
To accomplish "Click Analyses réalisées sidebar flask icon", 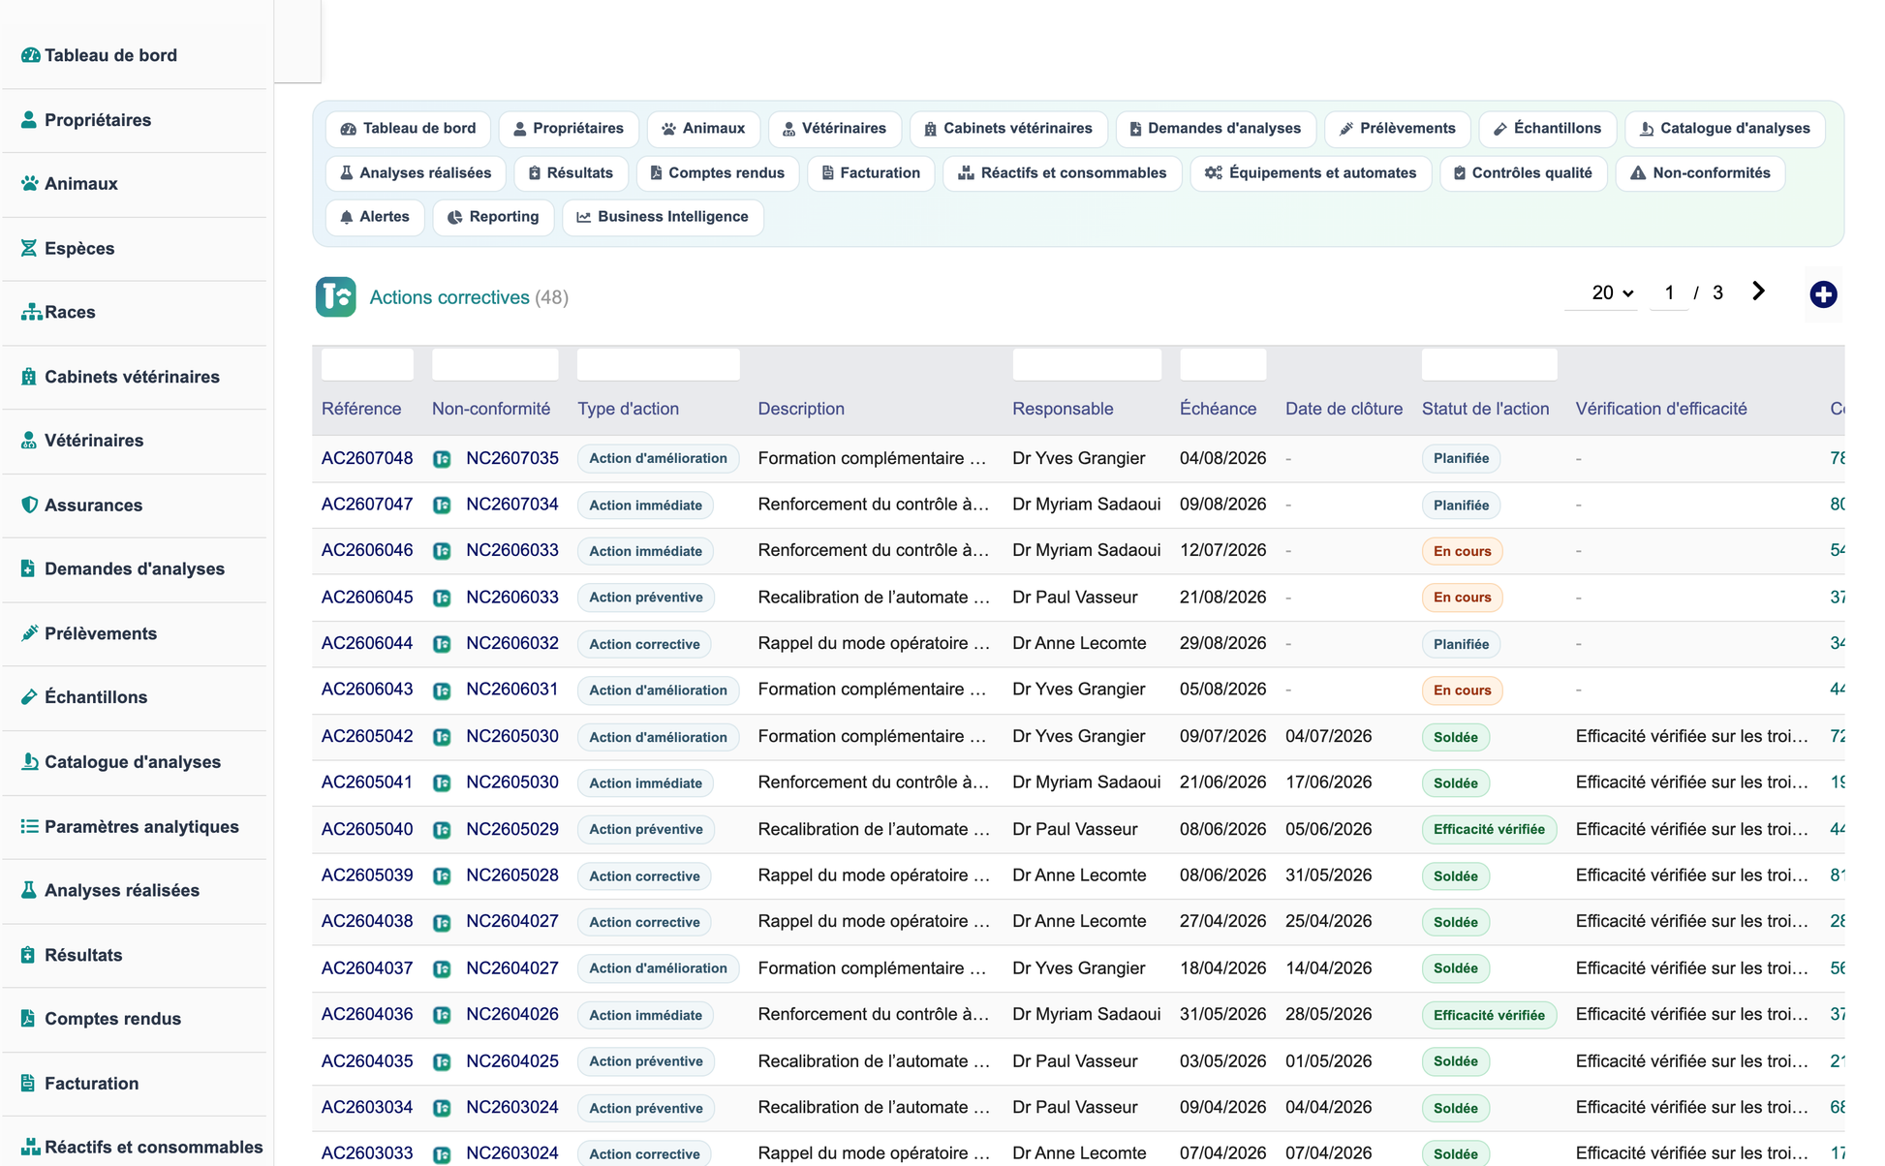I will [x=29, y=890].
